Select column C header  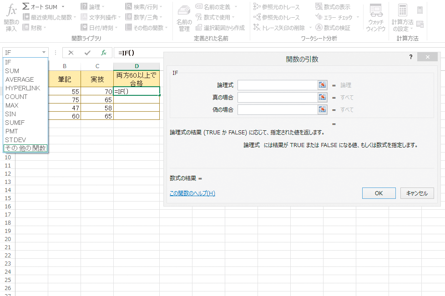97,66
